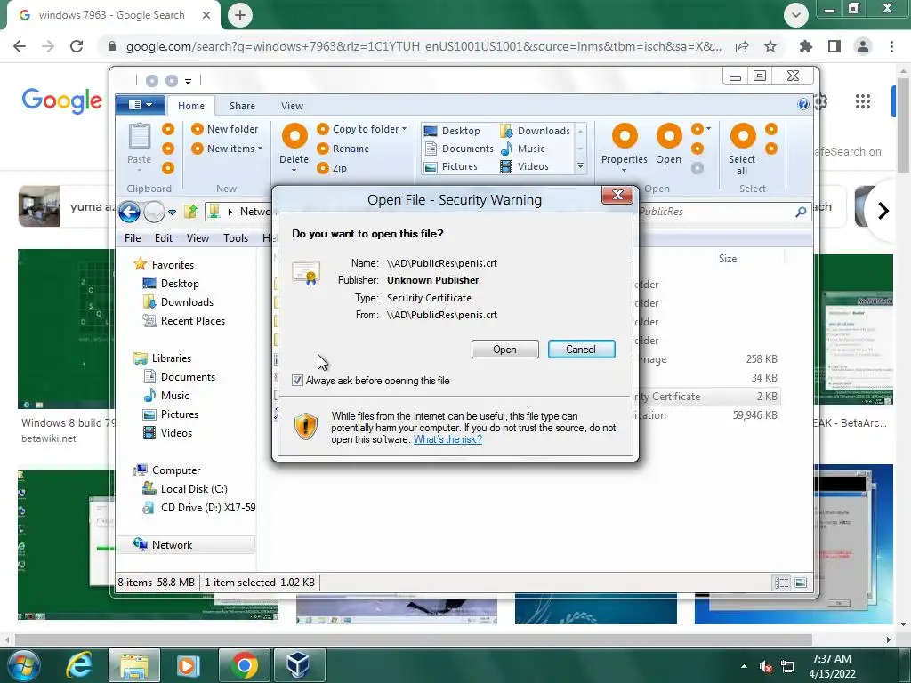Viewport: 911px width, 683px height.
Task: Select Recent Places in the navigation pane
Action: point(184,320)
